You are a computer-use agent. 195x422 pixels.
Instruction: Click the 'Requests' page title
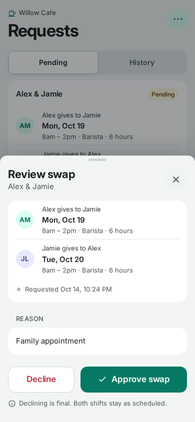tap(43, 31)
